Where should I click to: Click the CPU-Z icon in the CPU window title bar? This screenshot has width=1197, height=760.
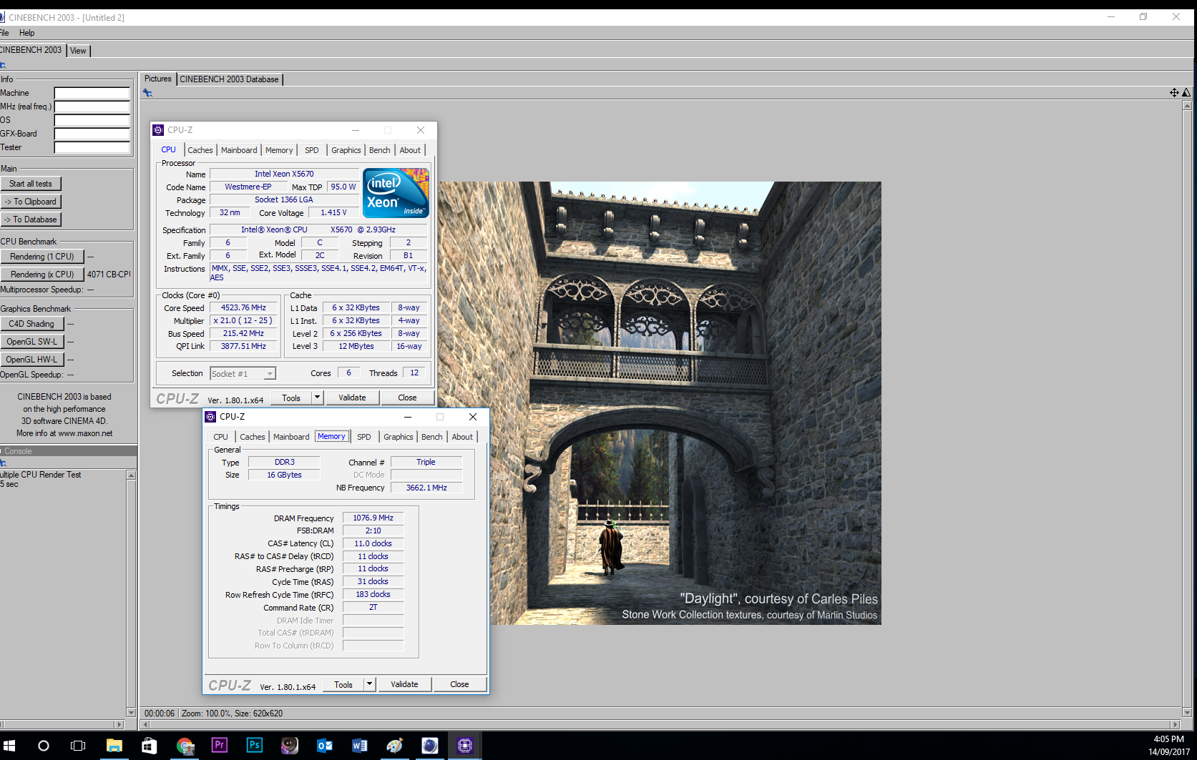158,130
